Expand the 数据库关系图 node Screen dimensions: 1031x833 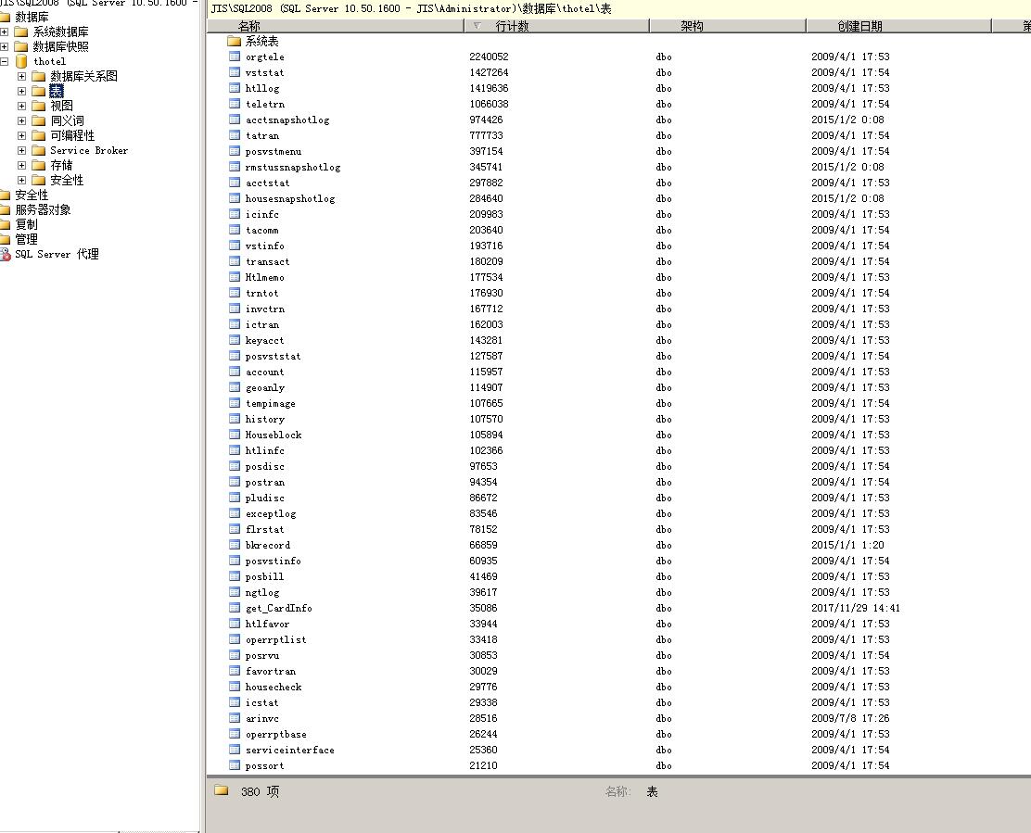[21, 76]
